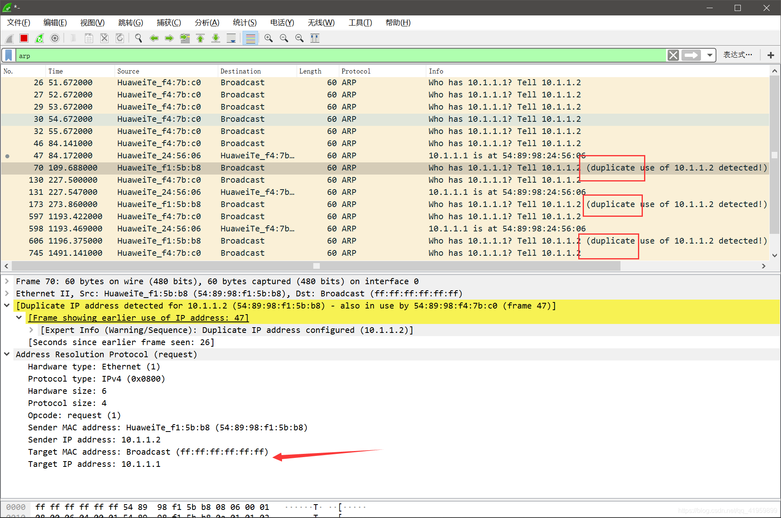This screenshot has height=518, width=781.
Task: Open the 统计(S) menu
Action: coord(244,23)
